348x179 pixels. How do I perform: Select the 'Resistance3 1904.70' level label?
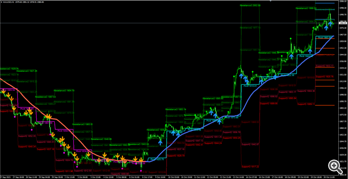[64, 90]
